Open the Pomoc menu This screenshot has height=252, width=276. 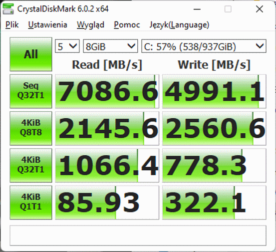click(x=127, y=24)
